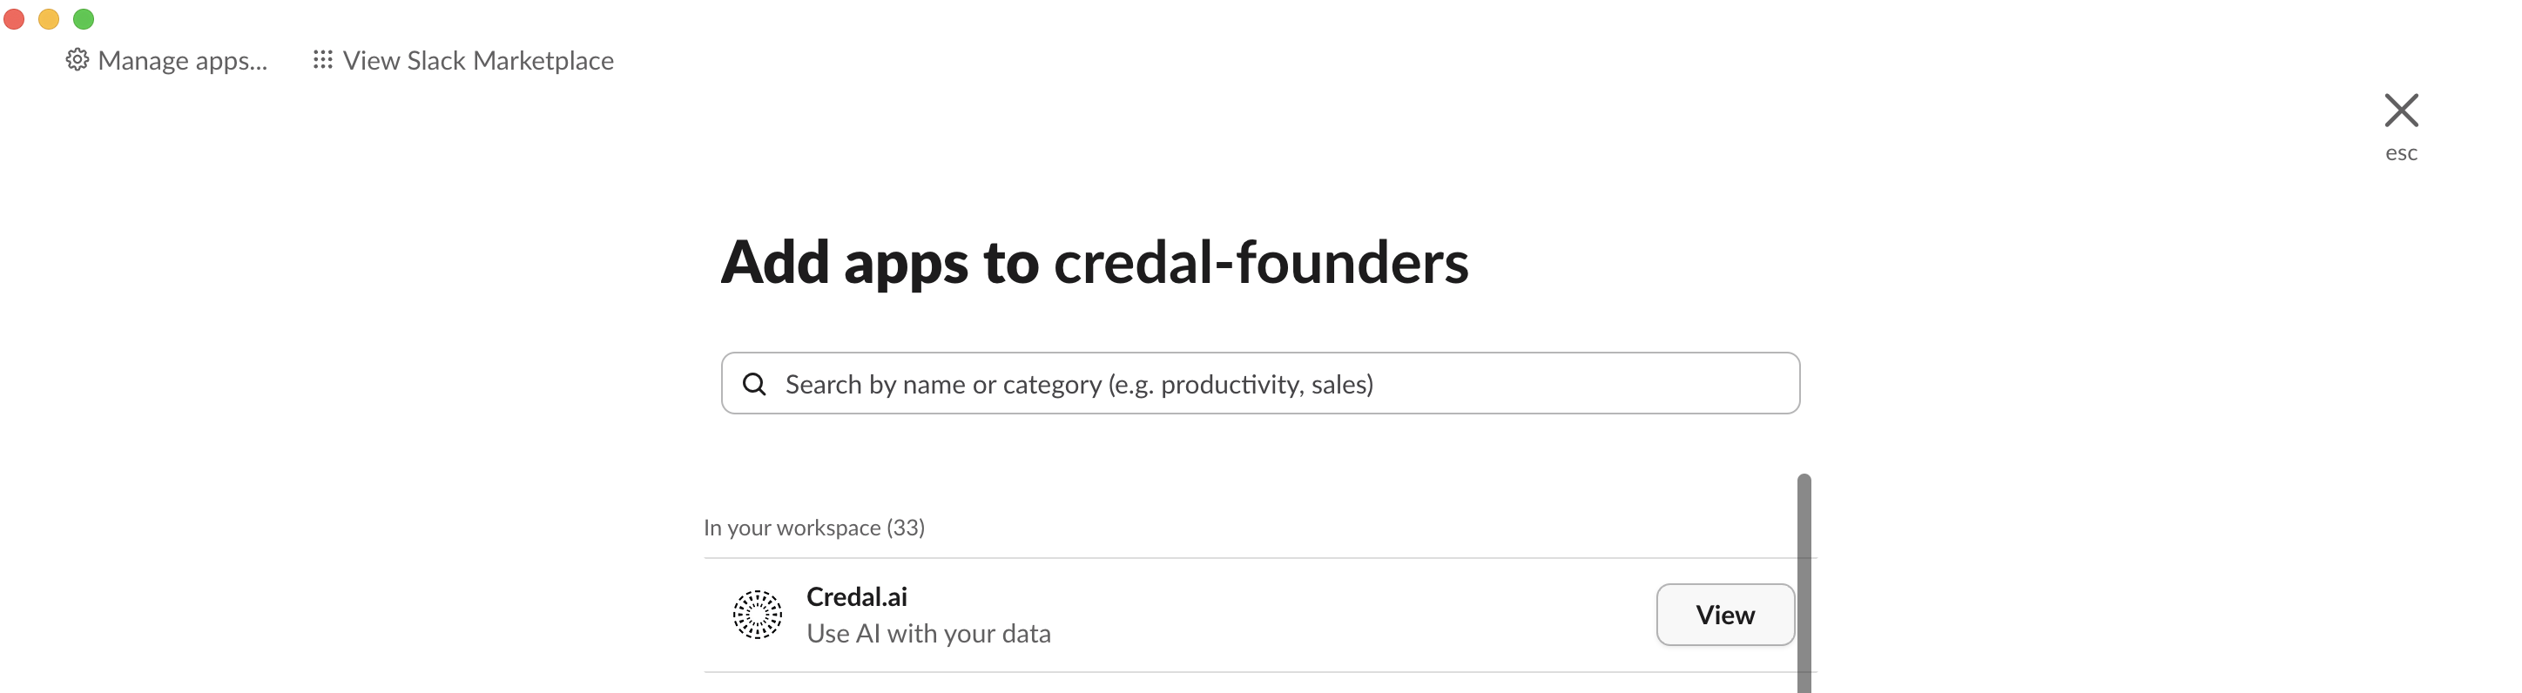Click the "esc" label below close icon
Image resolution: width=2522 pixels, height=693 pixels.
(2401, 154)
